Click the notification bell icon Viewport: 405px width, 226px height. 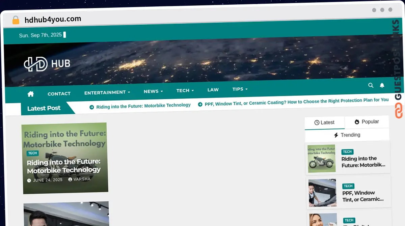tap(382, 85)
